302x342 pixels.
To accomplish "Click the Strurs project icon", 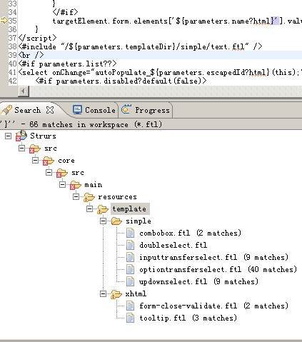I will (21, 136).
